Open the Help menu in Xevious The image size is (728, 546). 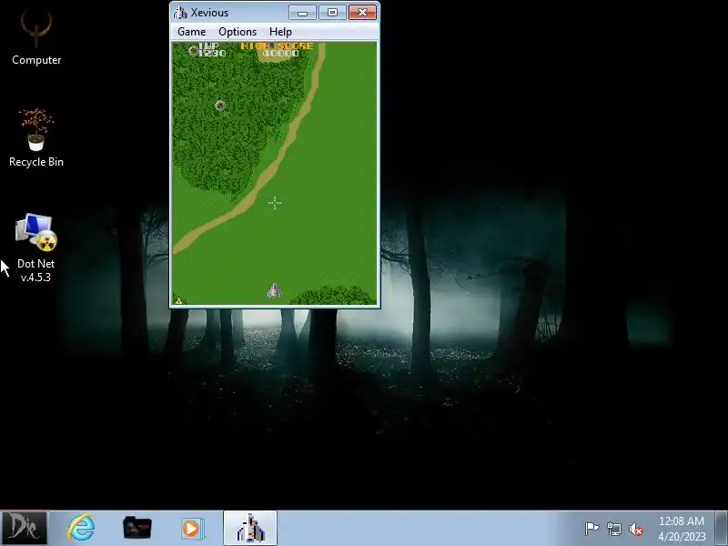click(280, 32)
